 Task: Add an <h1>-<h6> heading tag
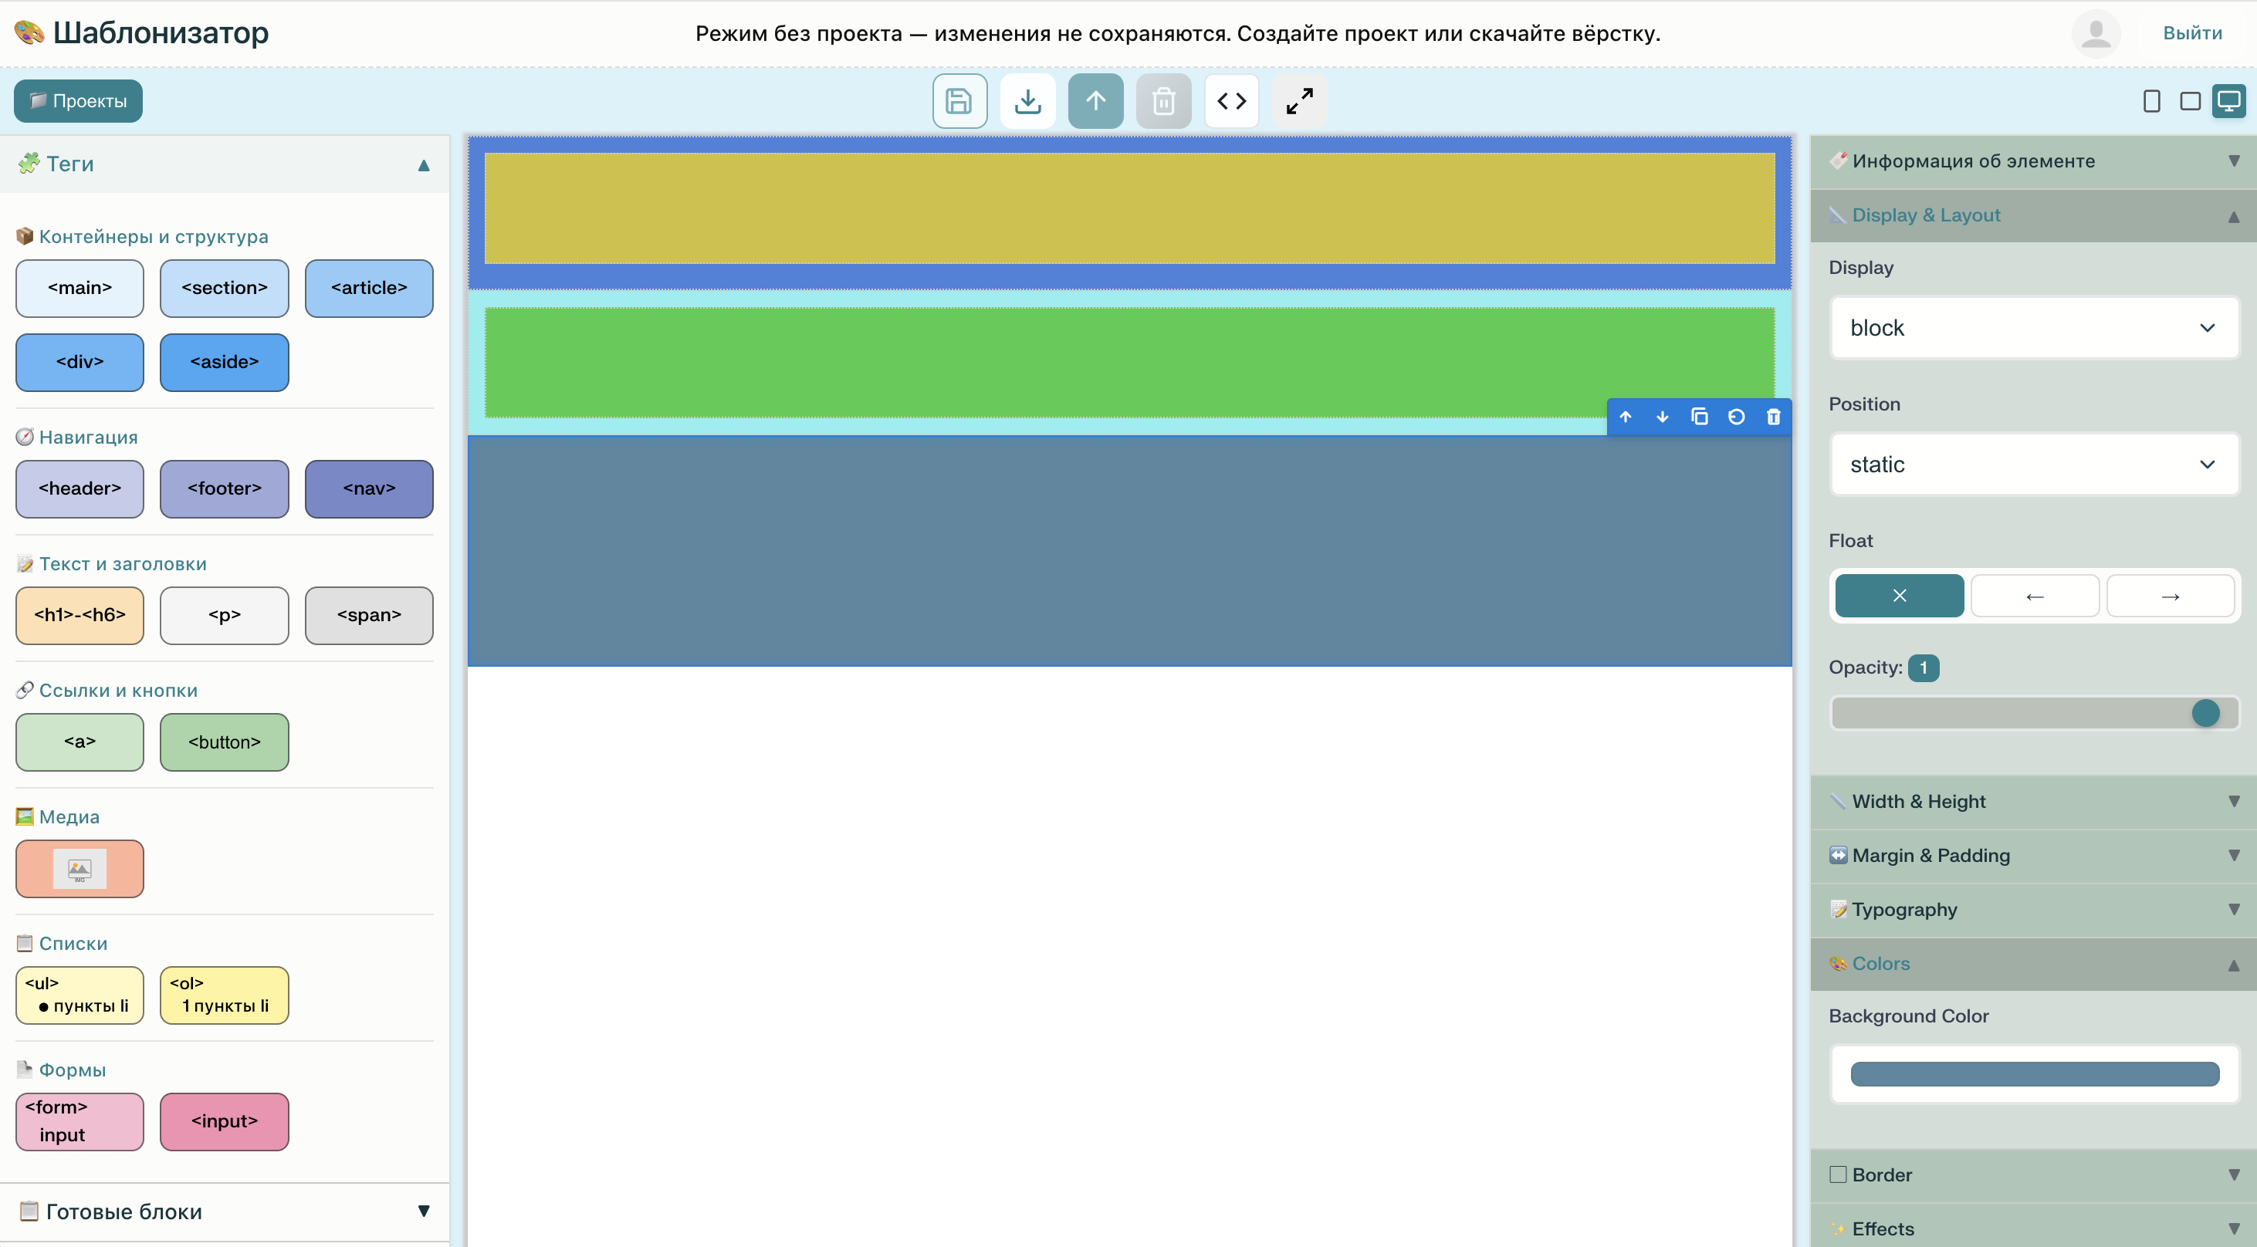point(80,616)
